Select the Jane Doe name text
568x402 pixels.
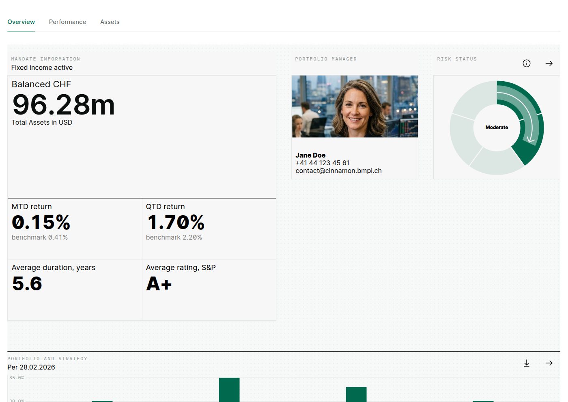click(x=310, y=155)
